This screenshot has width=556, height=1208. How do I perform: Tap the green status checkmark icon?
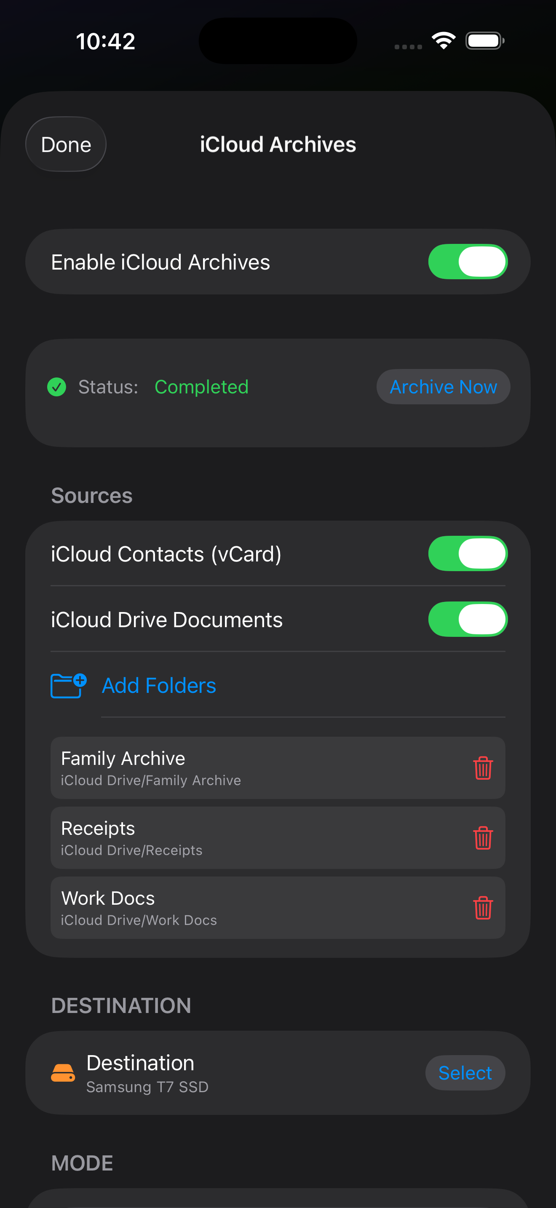[57, 387]
